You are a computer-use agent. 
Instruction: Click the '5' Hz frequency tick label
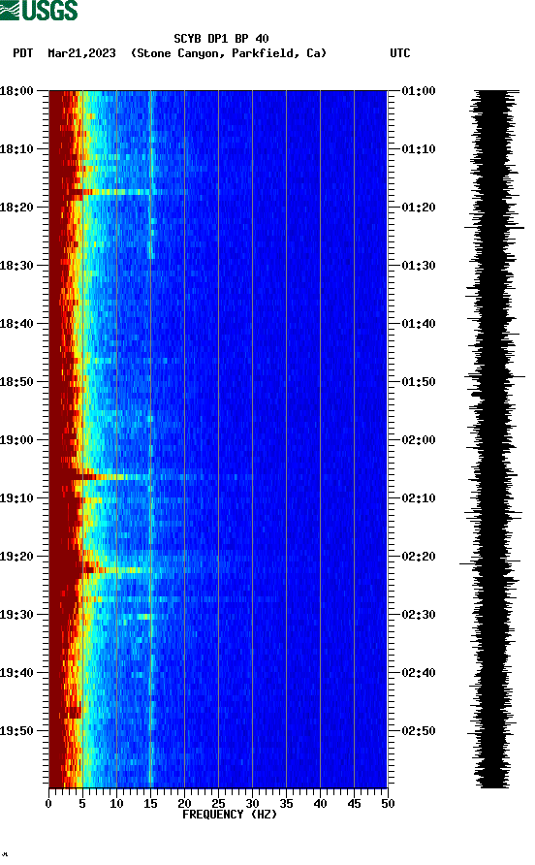(x=82, y=804)
